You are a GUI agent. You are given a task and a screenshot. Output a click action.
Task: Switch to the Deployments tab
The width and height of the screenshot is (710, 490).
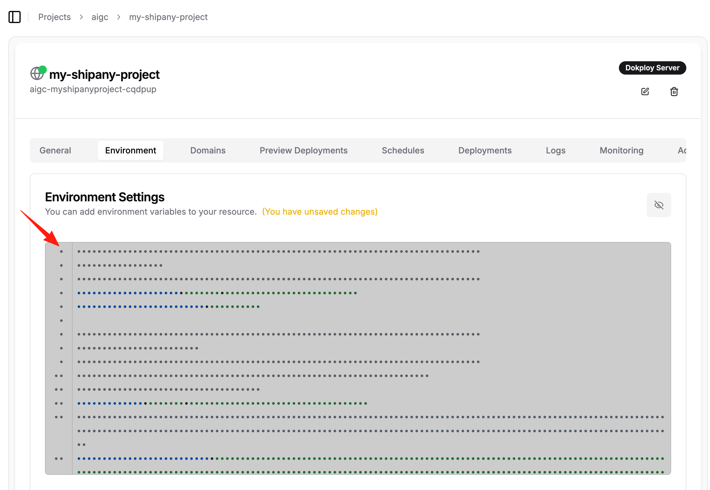(485, 150)
